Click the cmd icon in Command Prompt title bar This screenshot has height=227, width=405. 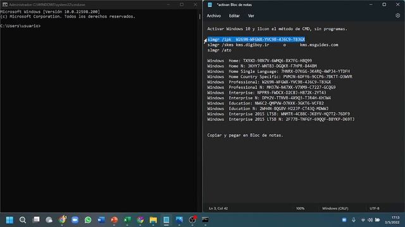click(5, 4)
